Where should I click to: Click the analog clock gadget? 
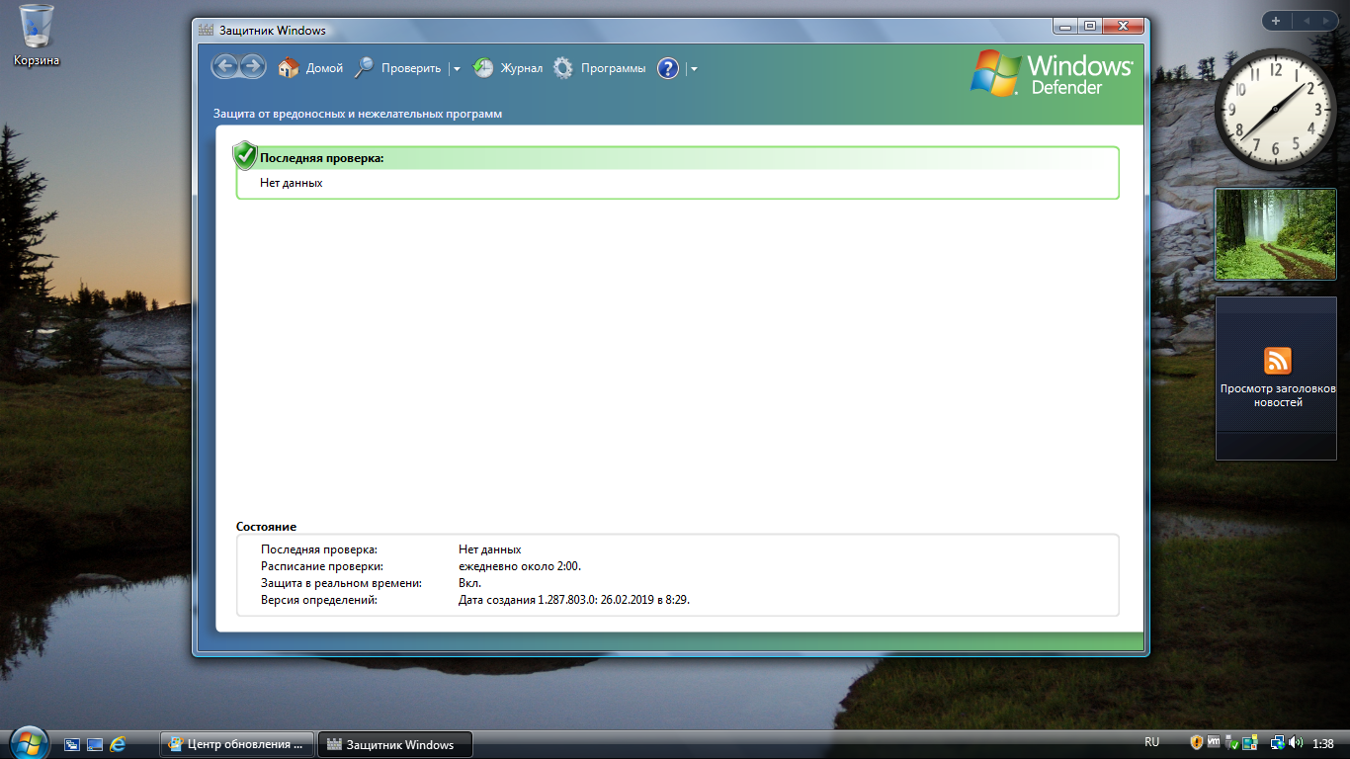click(1275, 109)
